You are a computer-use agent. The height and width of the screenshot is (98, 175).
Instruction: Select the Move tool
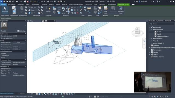point(54,12)
